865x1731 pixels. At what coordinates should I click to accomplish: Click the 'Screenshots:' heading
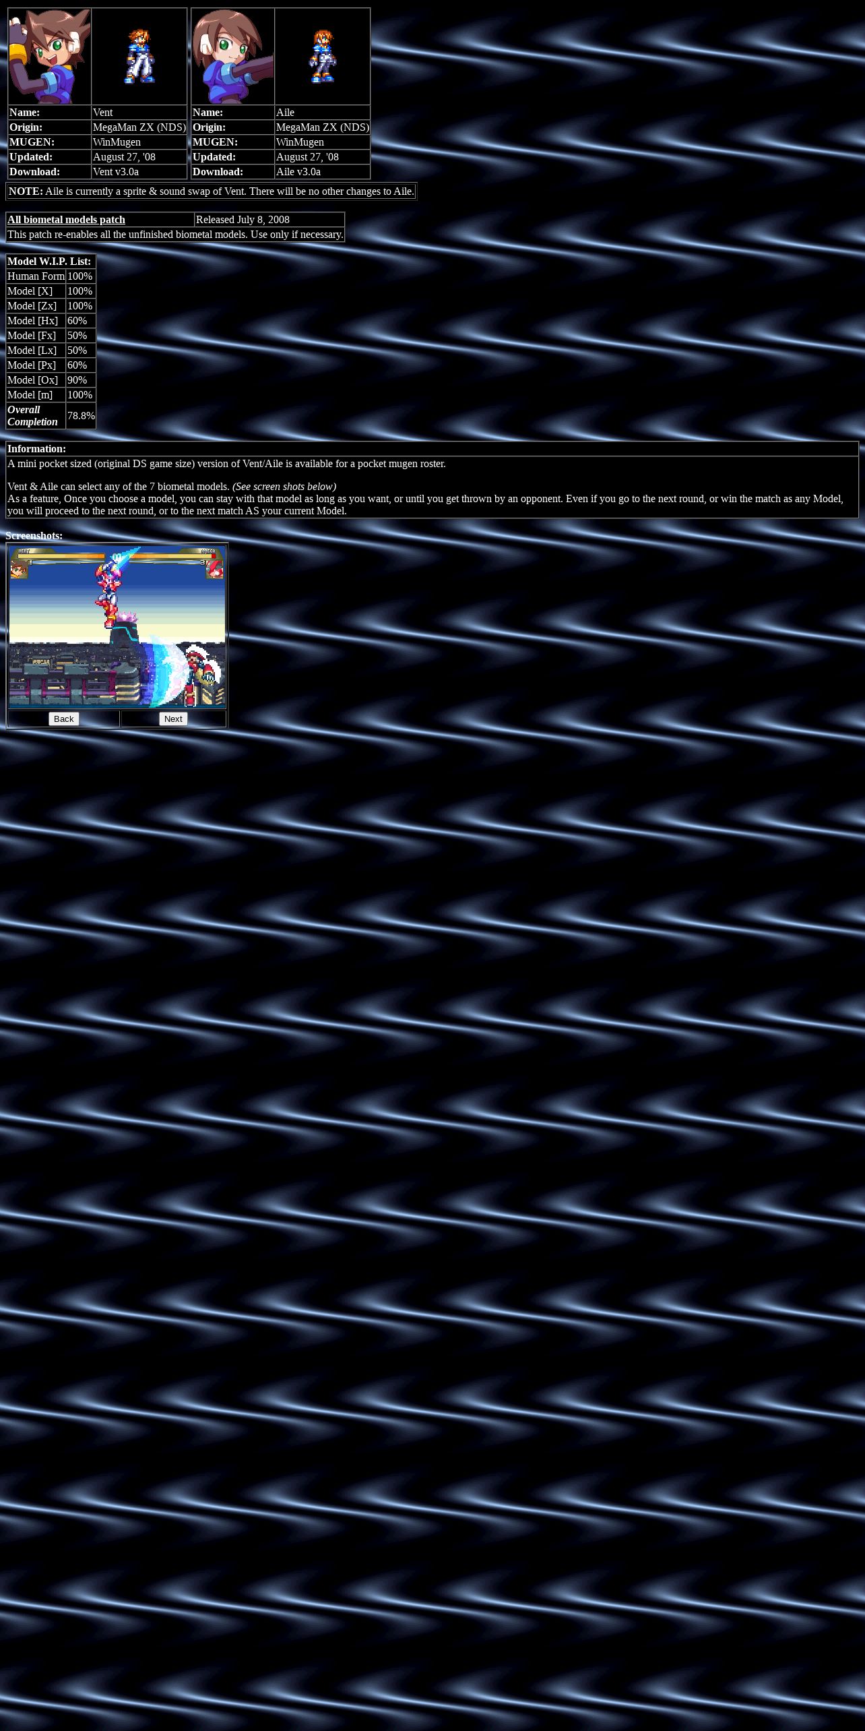click(34, 536)
